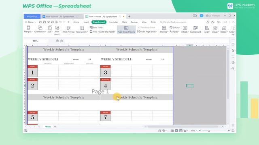Screen dimensions: 259x145
Task: Click the eye protection mode icon
Action: tap(185, 130)
